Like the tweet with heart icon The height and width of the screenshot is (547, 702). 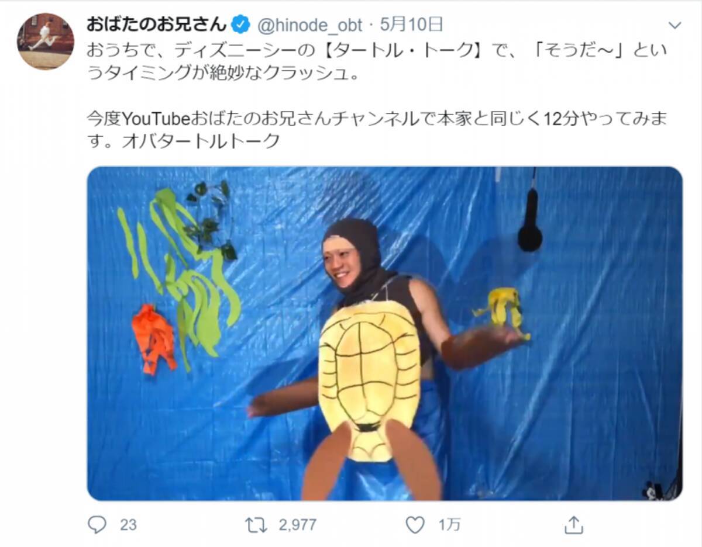click(x=415, y=525)
